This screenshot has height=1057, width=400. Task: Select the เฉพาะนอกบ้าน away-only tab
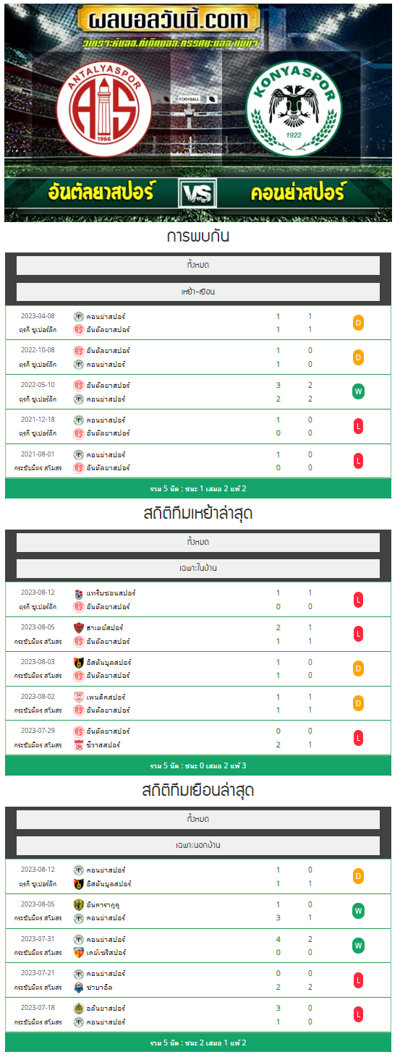pyautogui.click(x=198, y=845)
